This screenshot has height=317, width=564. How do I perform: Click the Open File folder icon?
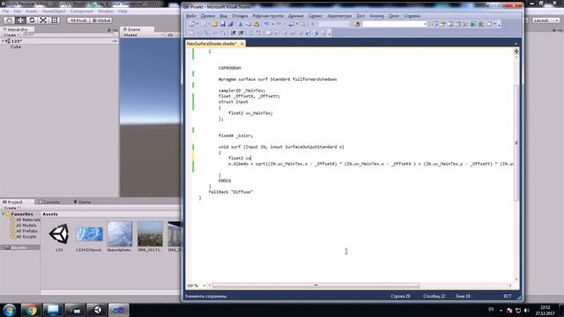(x=215, y=24)
